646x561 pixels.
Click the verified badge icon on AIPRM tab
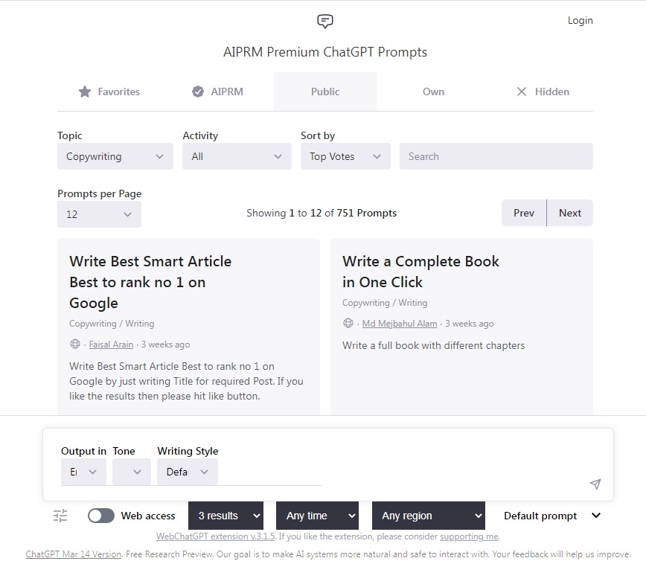point(198,92)
